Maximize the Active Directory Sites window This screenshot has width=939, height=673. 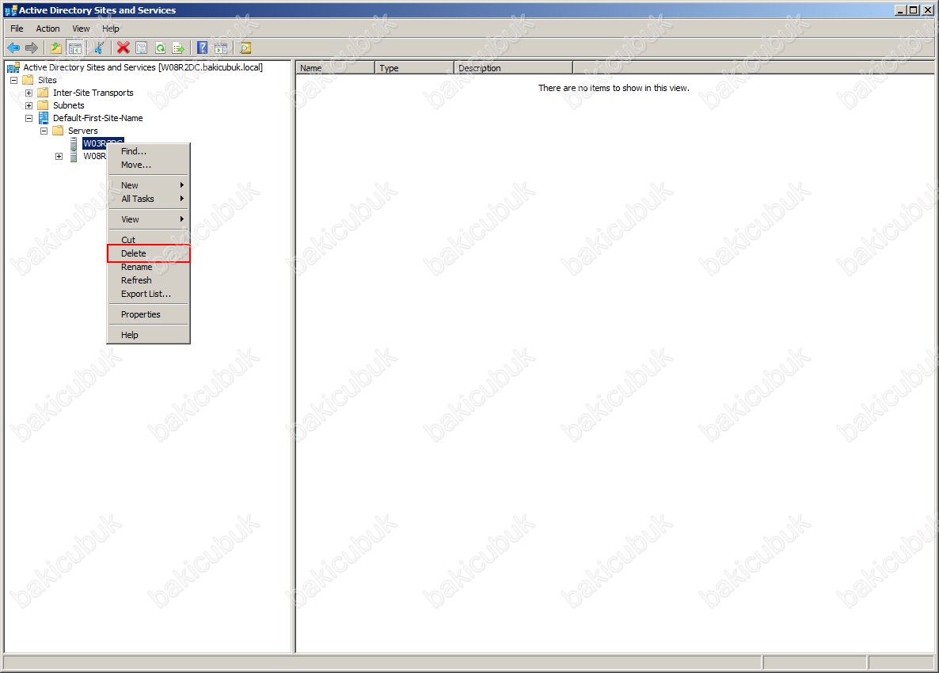(913, 10)
